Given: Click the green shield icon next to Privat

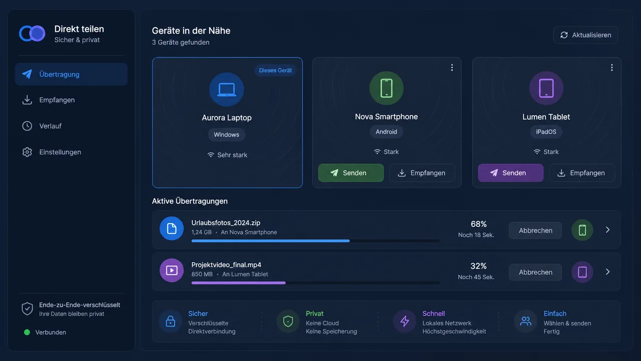Looking at the screenshot, I should [288, 321].
